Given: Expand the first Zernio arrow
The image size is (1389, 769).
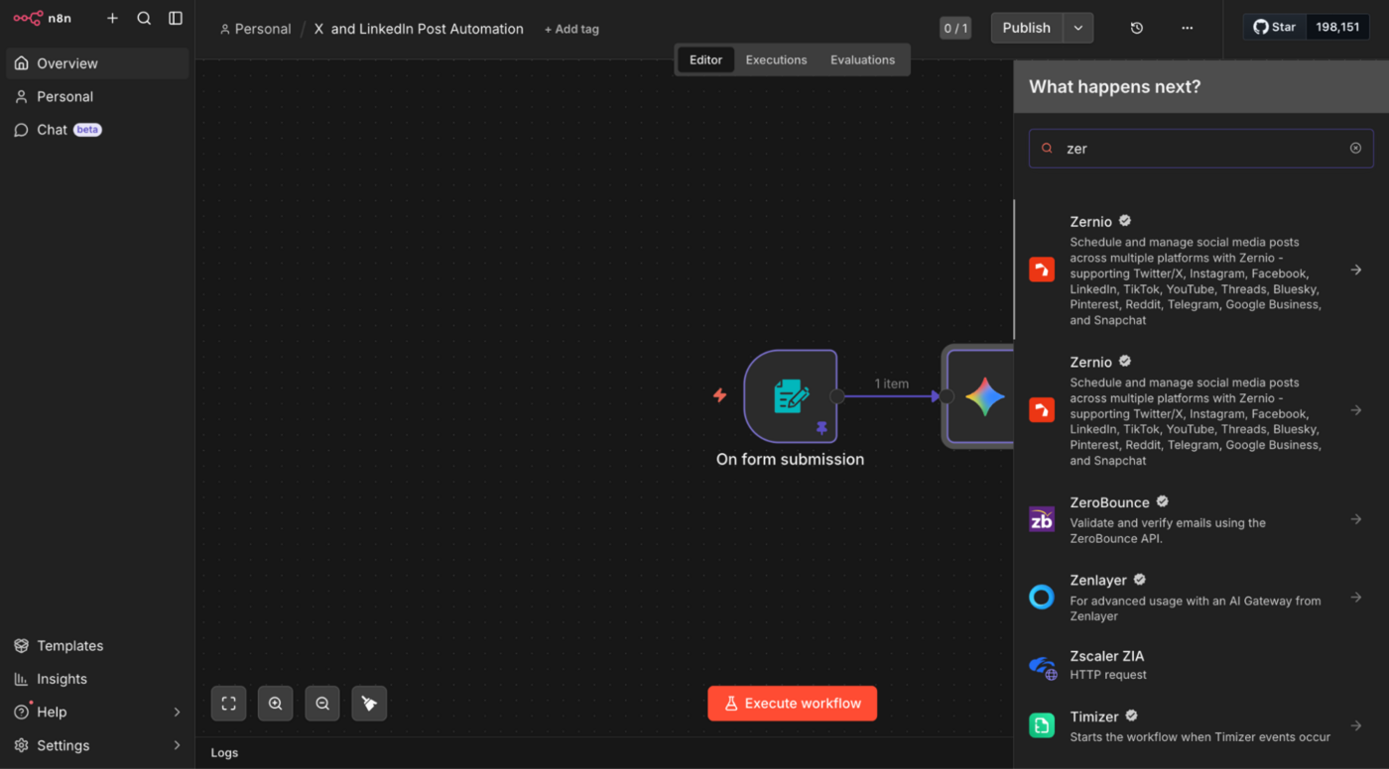Looking at the screenshot, I should (x=1356, y=270).
